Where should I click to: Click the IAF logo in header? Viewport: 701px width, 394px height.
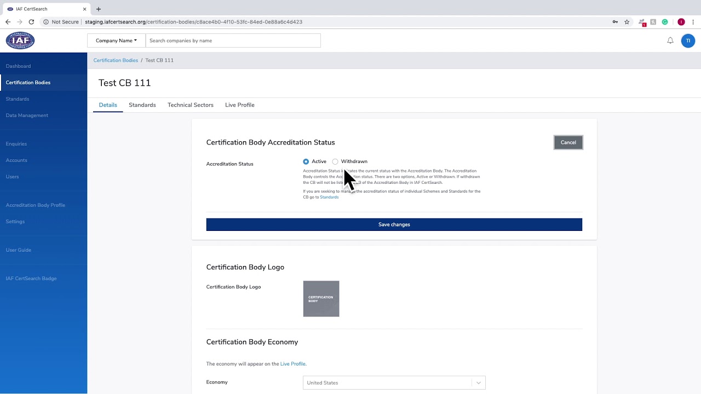click(x=20, y=40)
